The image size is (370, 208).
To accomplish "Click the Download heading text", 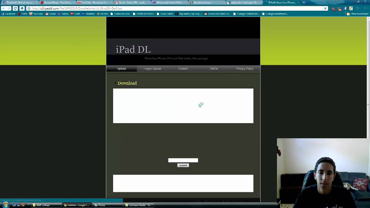I will (127, 83).
